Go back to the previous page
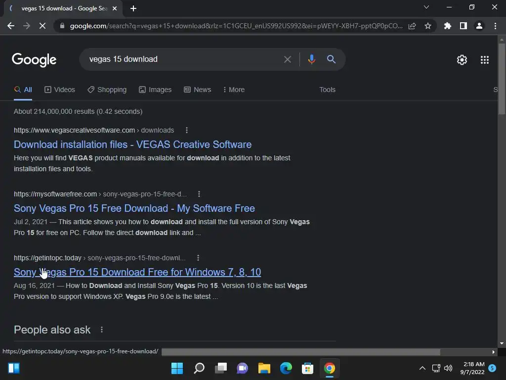Image resolution: width=506 pixels, height=380 pixels. pos(11,26)
